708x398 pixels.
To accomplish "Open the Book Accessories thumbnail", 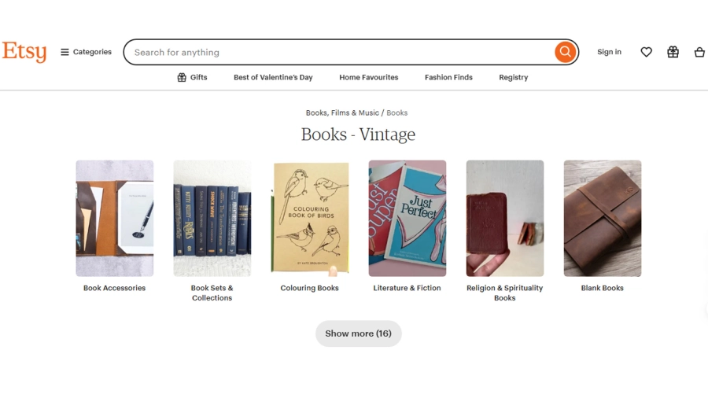I will pyautogui.click(x=115, y=218).
